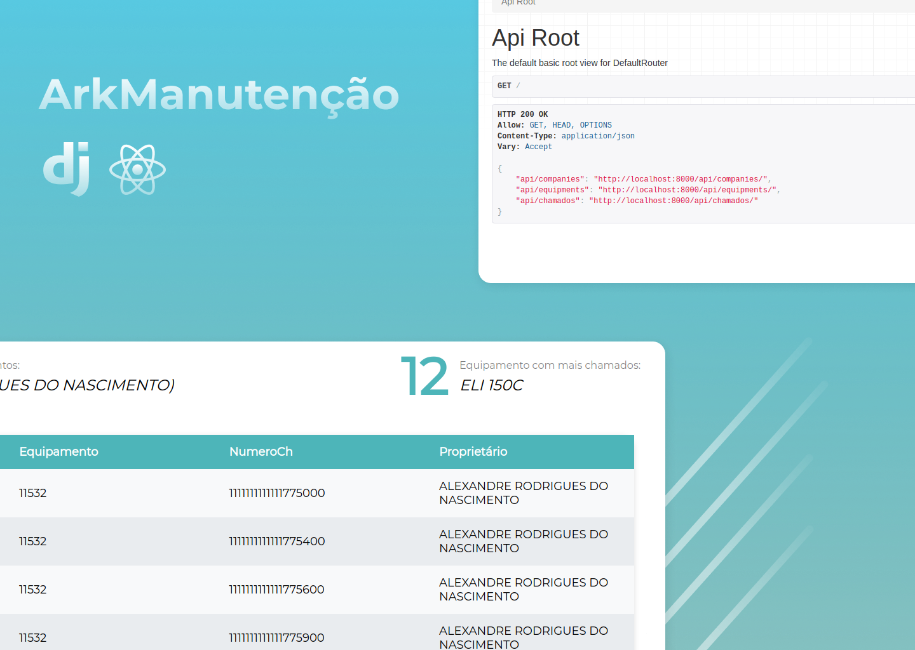
Task: Select equipment 11532 in the first table row
Action: (x=33, y=493)
